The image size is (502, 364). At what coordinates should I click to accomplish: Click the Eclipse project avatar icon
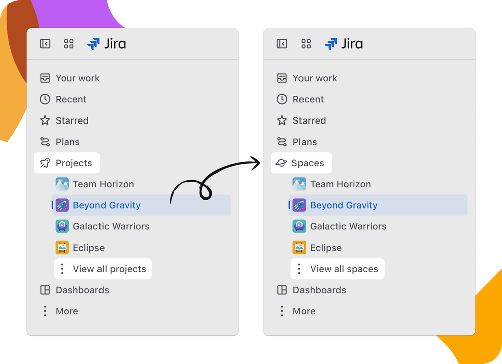(62, 248)
